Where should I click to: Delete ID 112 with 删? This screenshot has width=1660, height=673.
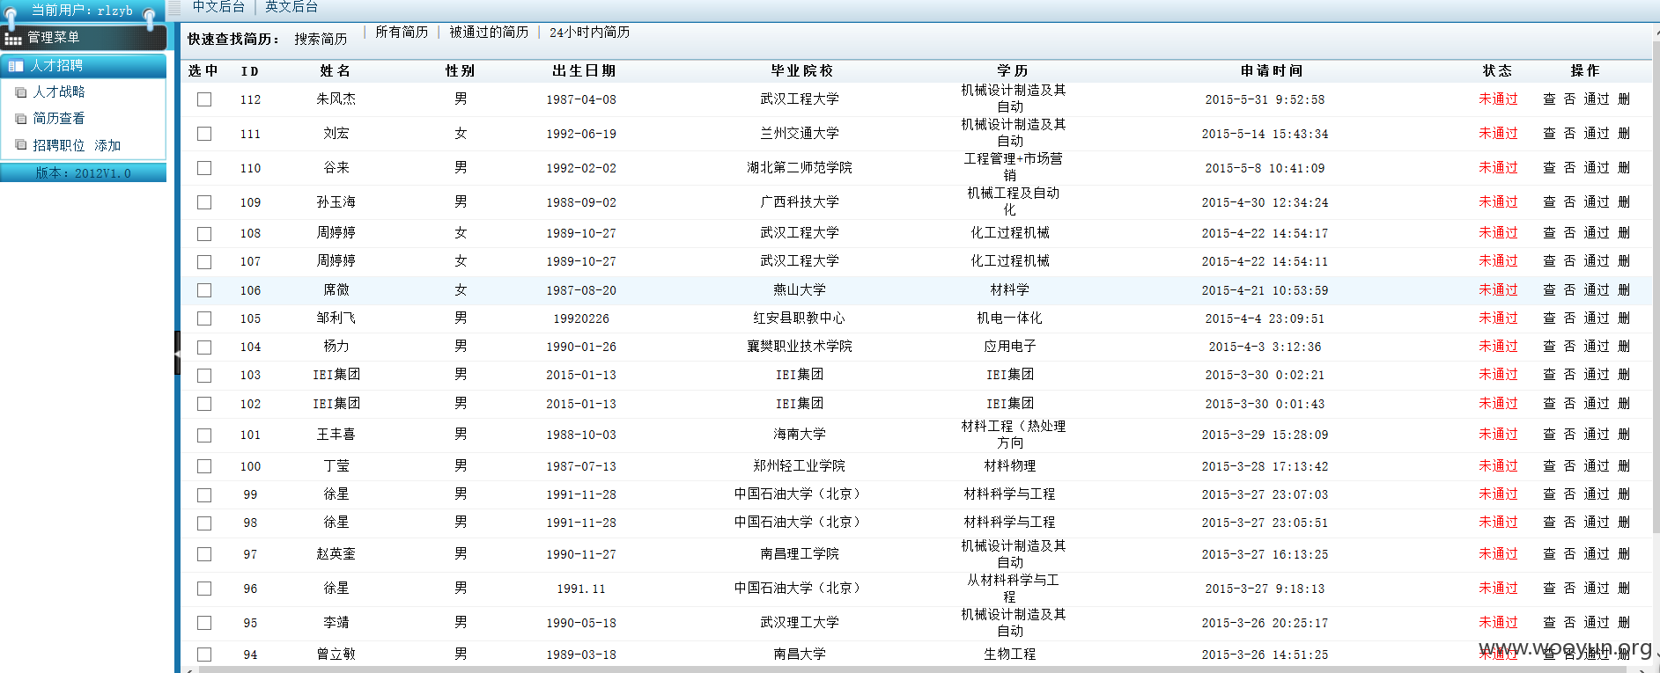coord(1624,99)
